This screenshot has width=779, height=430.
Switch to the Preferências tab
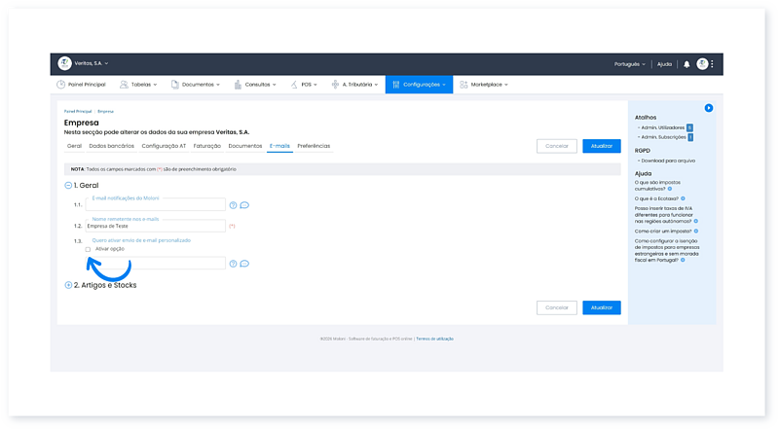(314, 146)
